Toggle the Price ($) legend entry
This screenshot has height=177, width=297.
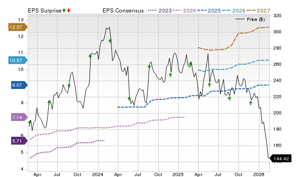pyautogui.click(x=250, y=19)
